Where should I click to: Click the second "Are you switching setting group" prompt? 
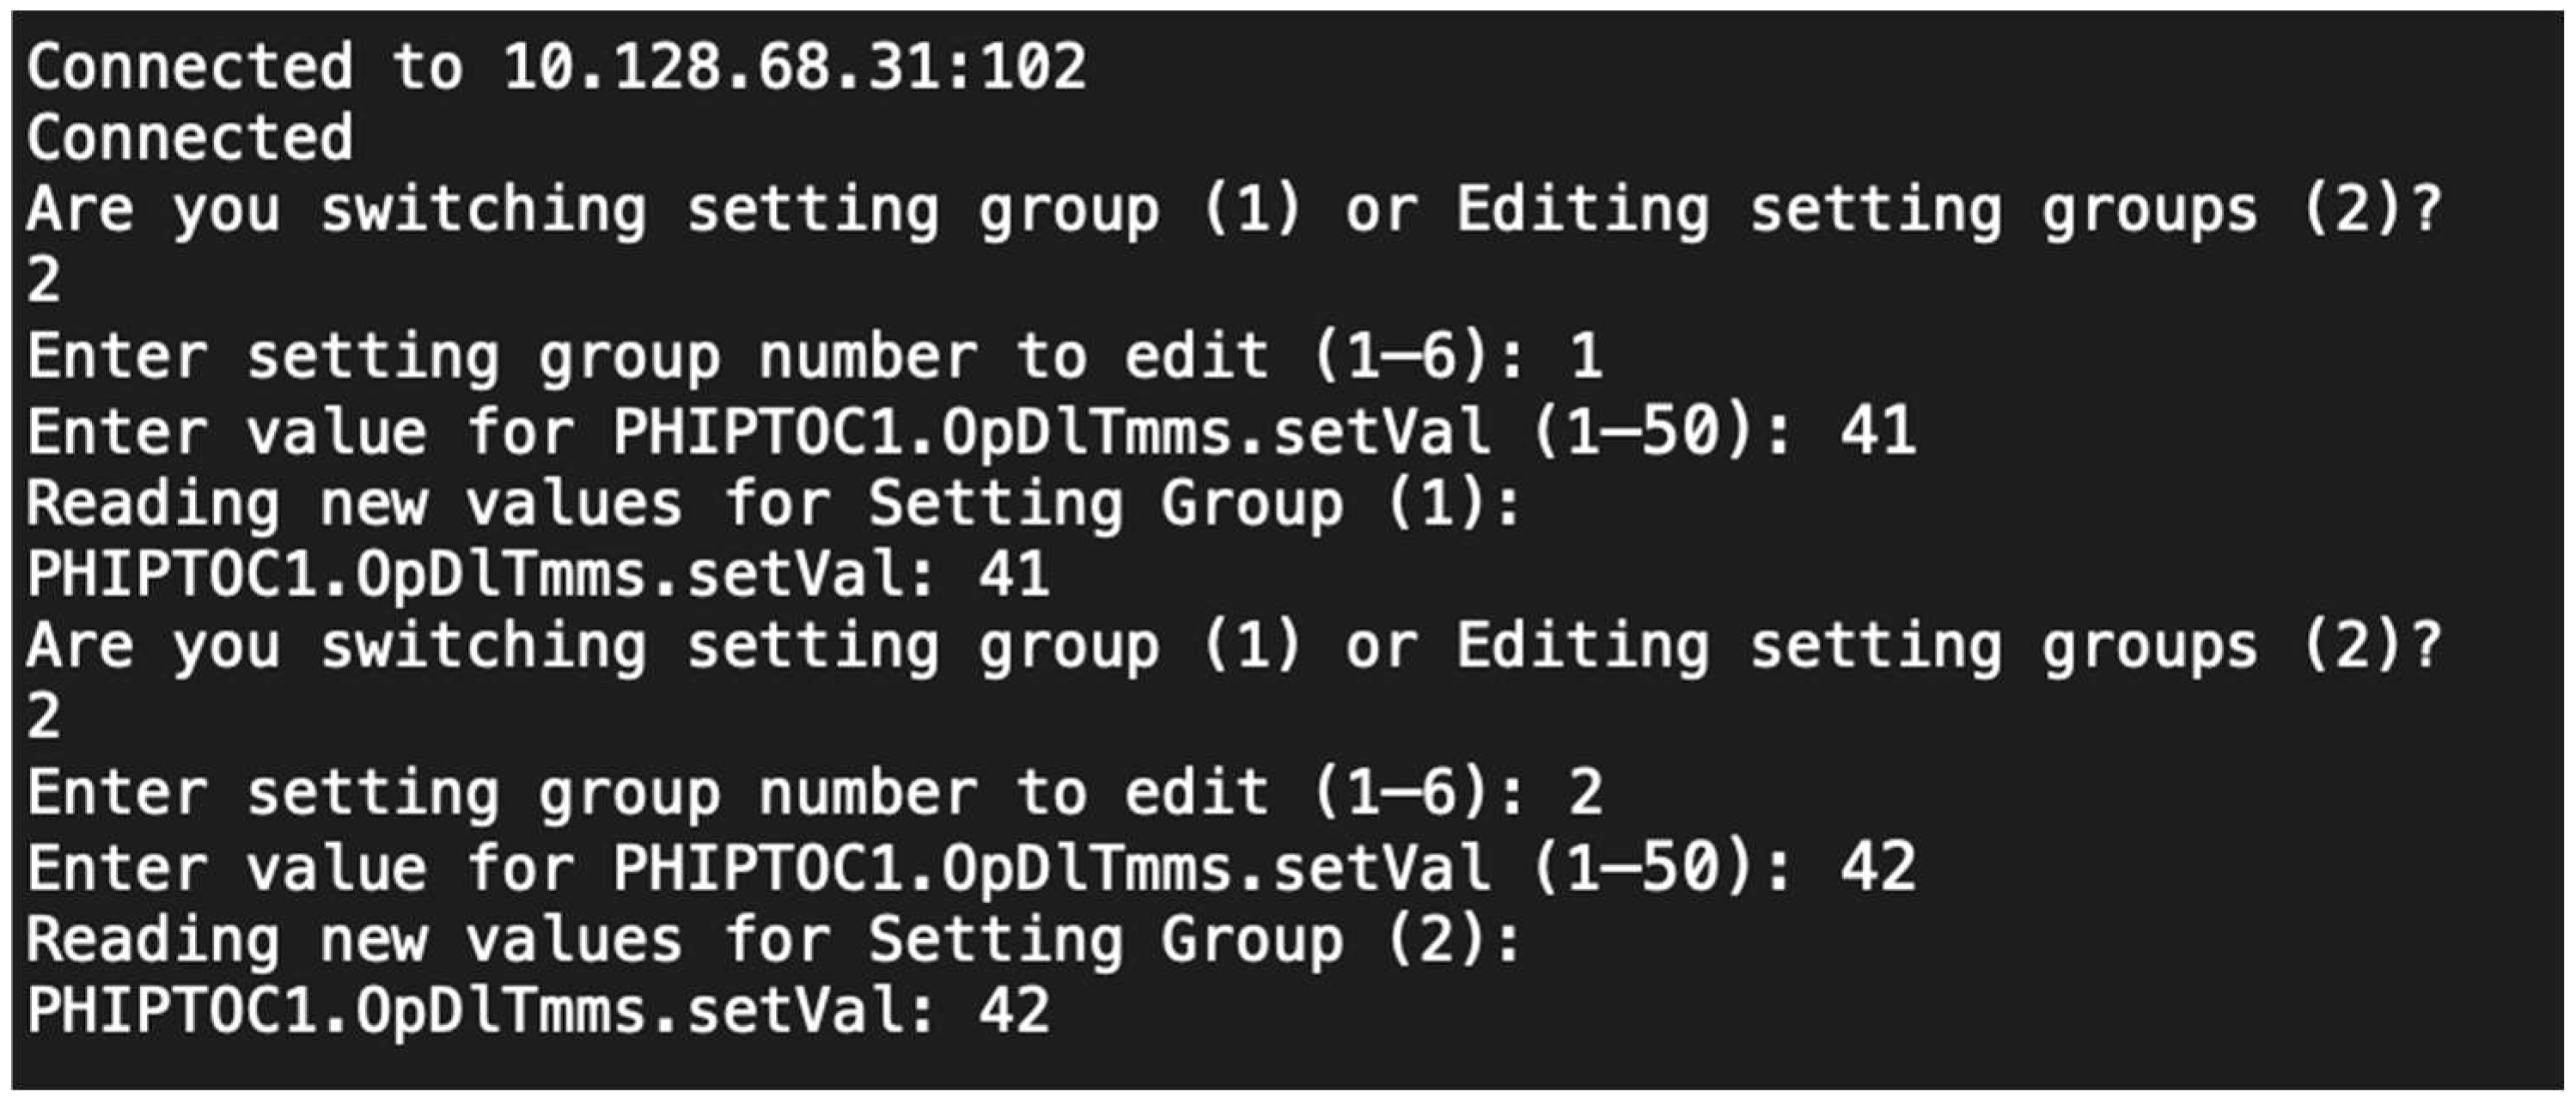tap(590, 648)
